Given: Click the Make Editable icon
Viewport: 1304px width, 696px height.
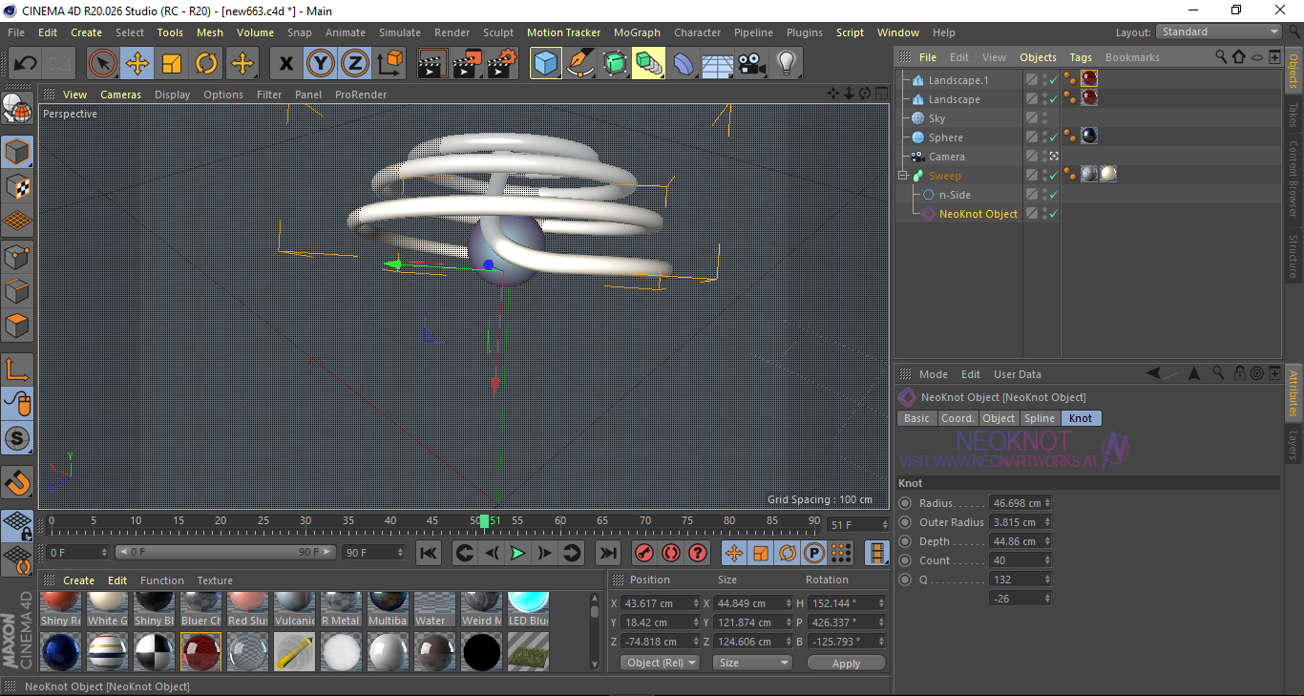Looking at the screenshot, I should tap(17, 110).
